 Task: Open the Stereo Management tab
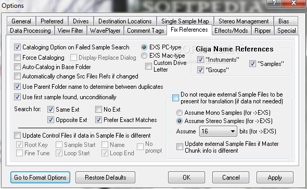(x=244, y=21)
